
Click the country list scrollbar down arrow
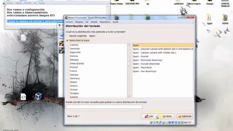pyautogui.click(x=129, y=97)
